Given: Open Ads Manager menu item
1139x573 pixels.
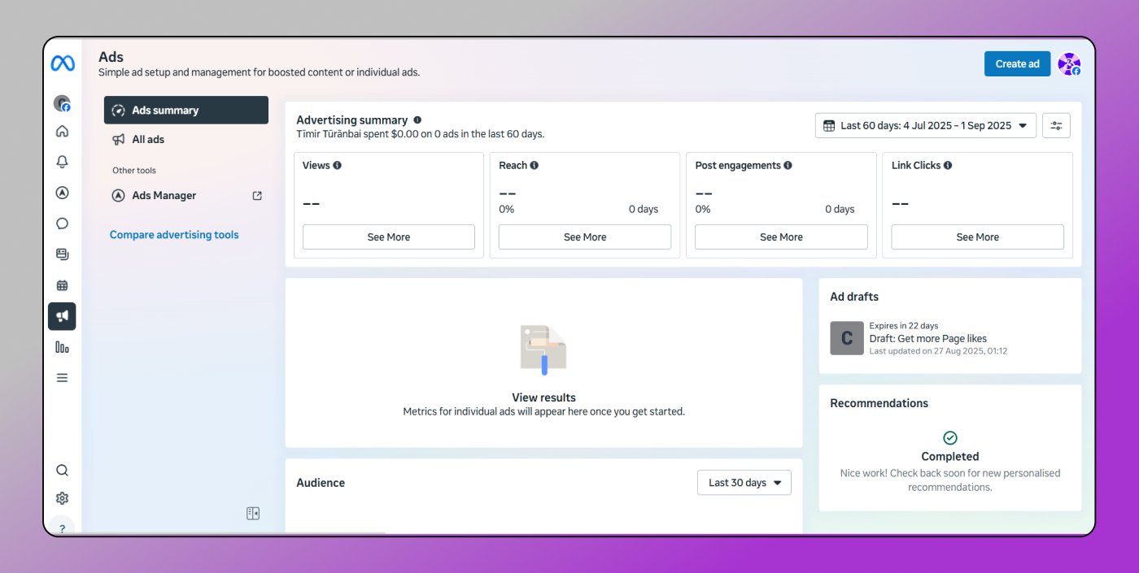Looking at the screenshot, I should click(x=186, y=196).
